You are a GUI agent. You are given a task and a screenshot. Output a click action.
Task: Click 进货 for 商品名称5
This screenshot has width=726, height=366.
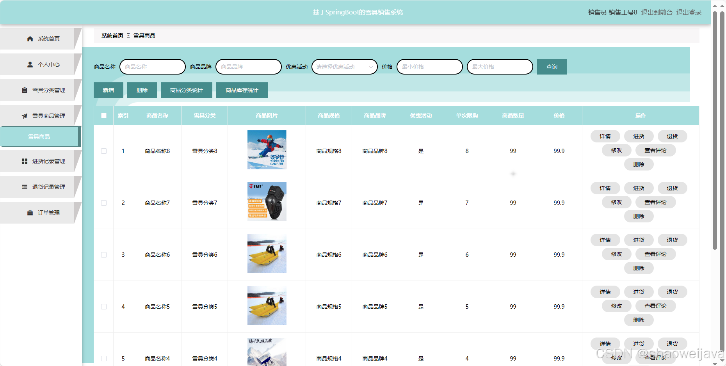click(639, 292)
